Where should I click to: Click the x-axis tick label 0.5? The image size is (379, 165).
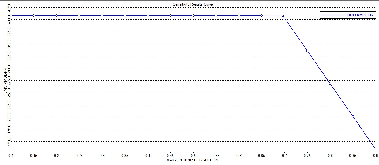coord(193,156)
